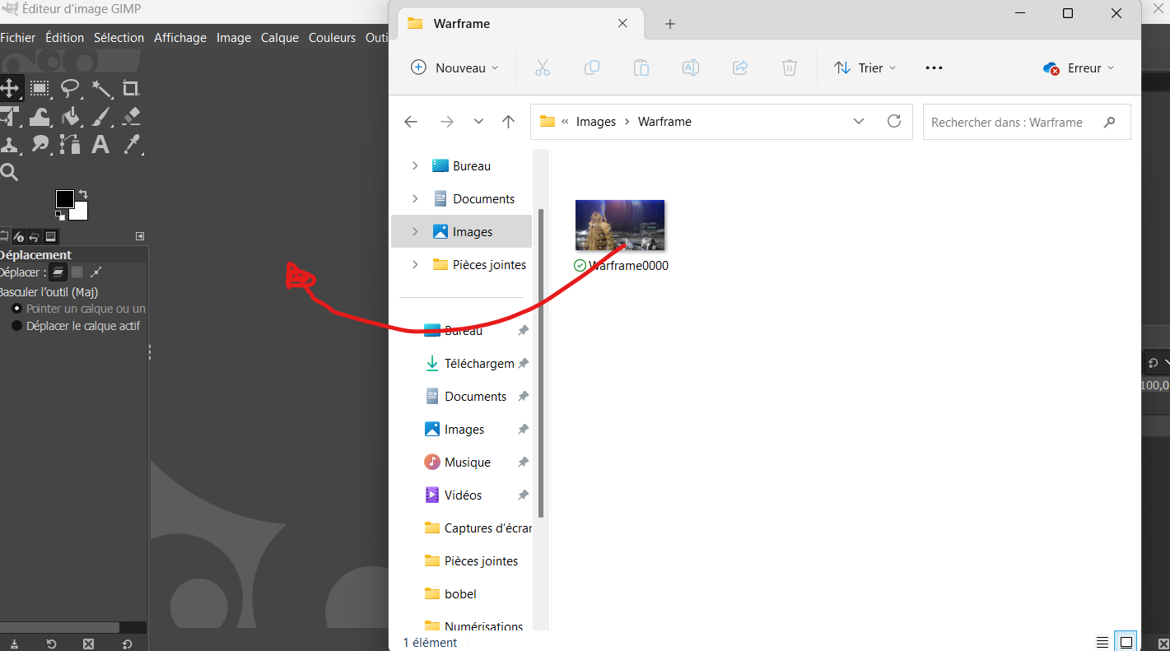Choose 'Pointer un calque ou un' radio option
This screenshot has width=1170, height=651.
(16, 309)
